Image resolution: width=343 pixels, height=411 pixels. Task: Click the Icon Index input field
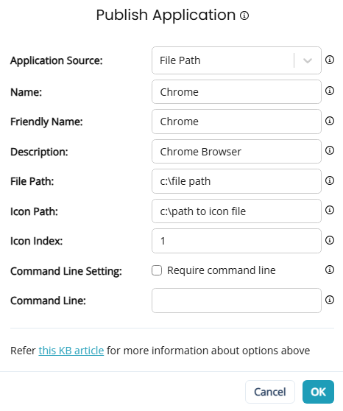[x=236, y=241]
